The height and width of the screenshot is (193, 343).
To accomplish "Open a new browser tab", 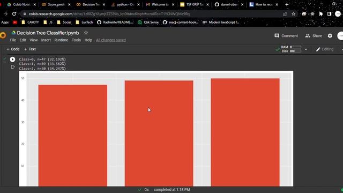I will 287,4.
